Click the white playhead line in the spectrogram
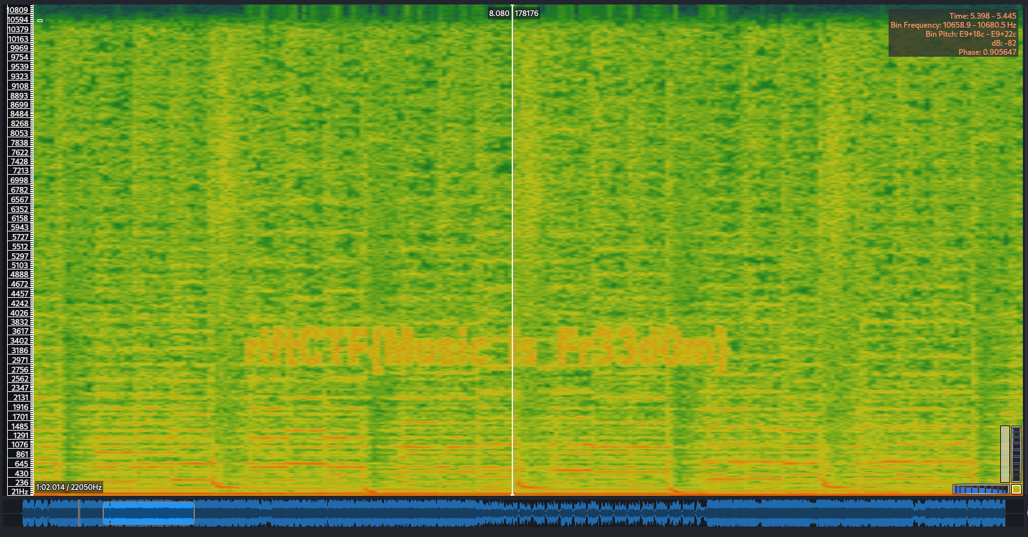Screen dimensions: 1028x537 pos(512,258)
